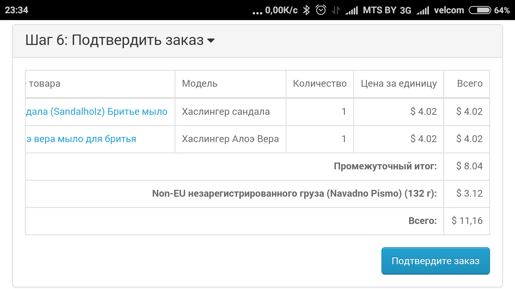Tap the Bluetooth status icon
This screenshot has height=289, width=515.
tap(306, 10)
